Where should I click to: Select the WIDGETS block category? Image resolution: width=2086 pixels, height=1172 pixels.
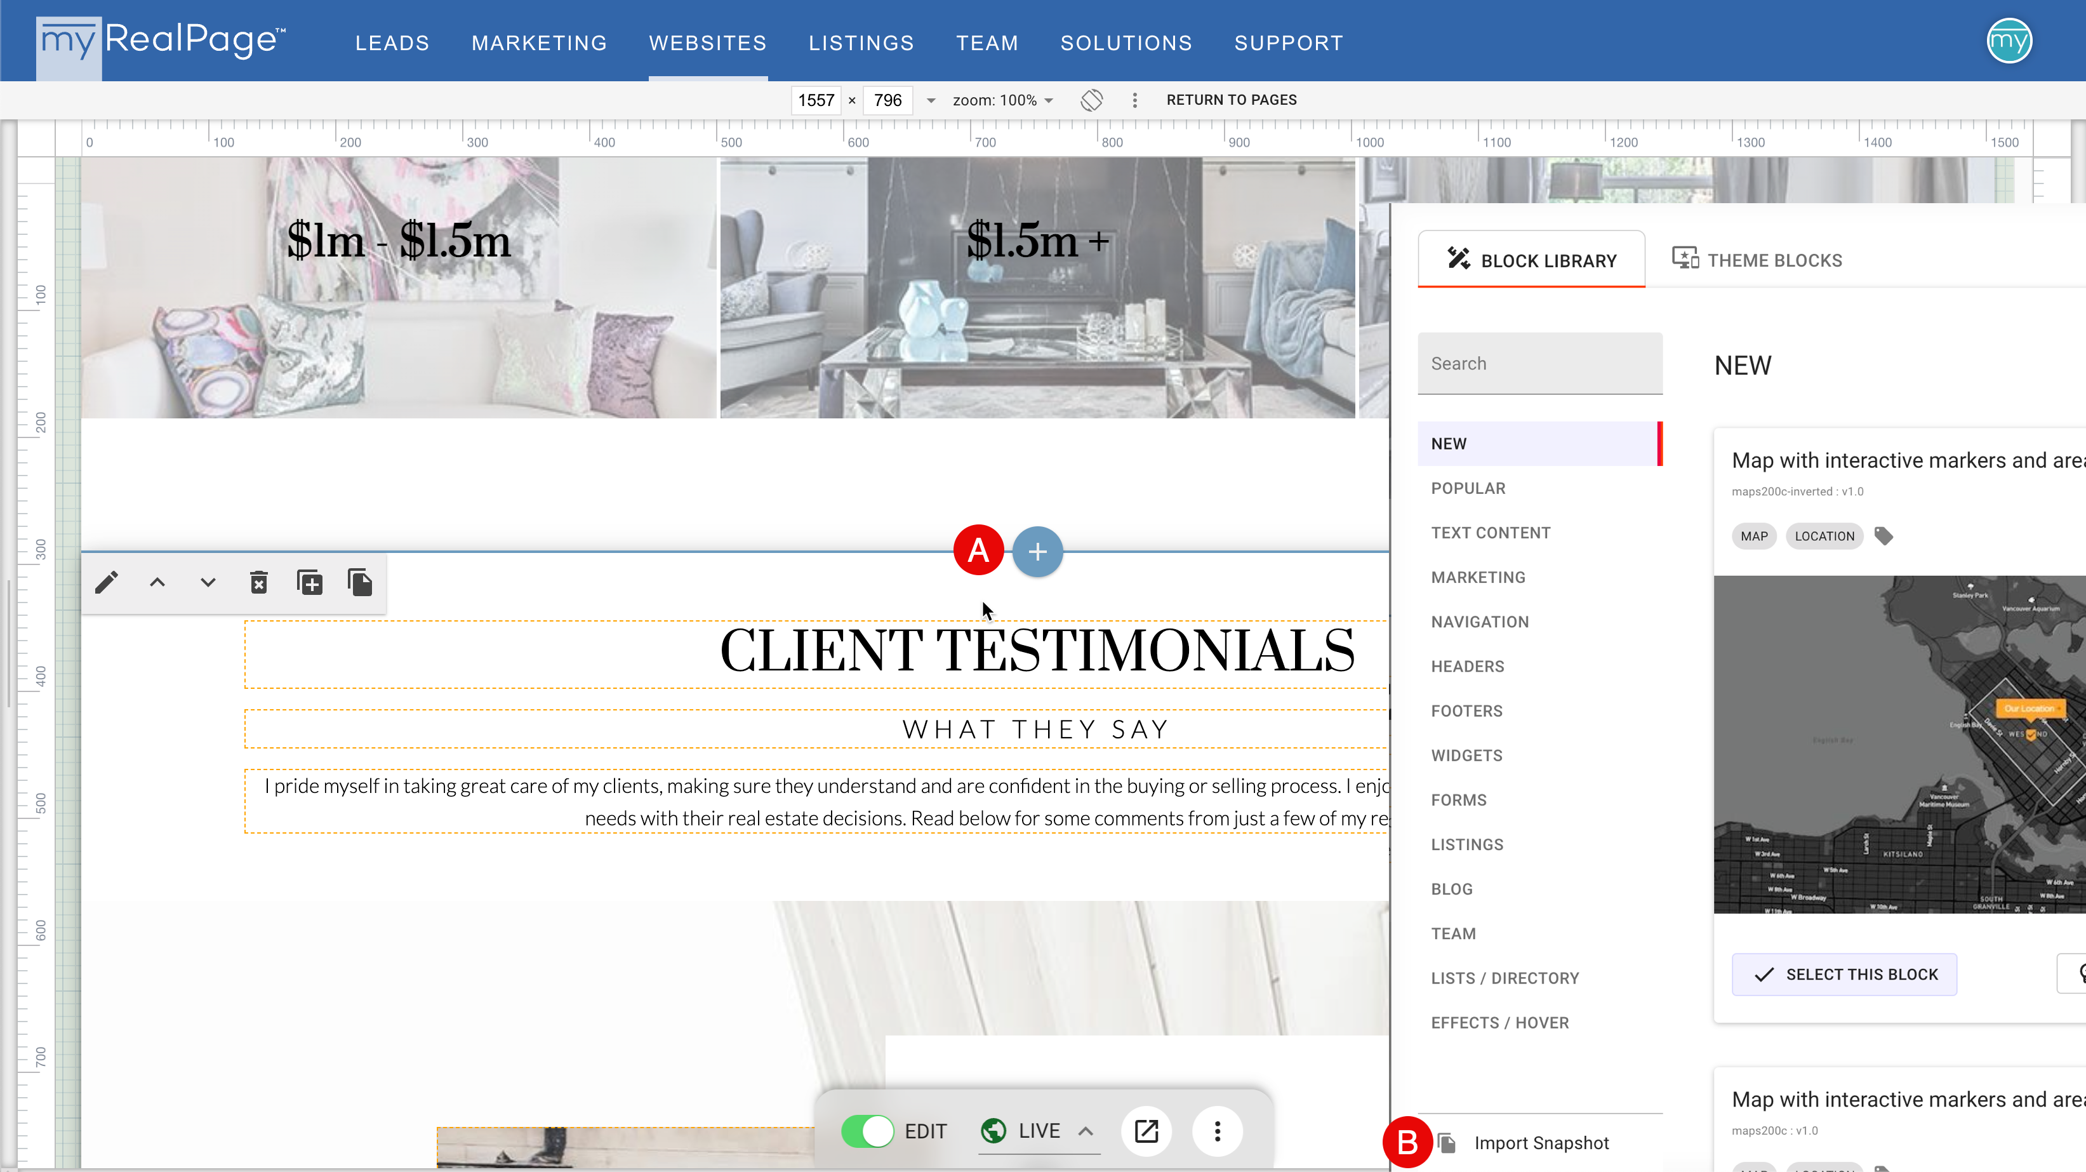1539,756
